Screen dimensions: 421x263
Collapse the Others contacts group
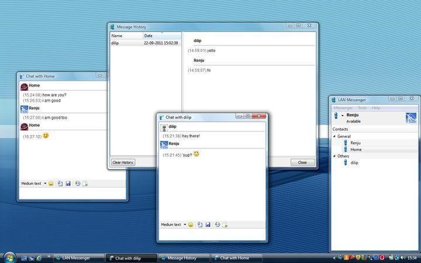(334, 156)
